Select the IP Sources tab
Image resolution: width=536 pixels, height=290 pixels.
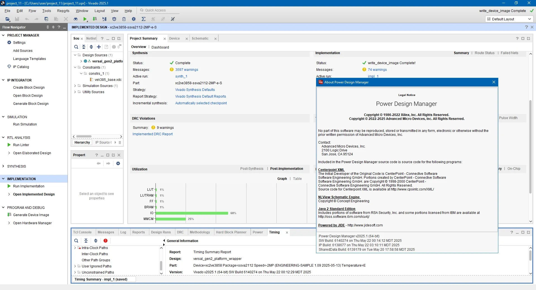click(x=103, y=142)
